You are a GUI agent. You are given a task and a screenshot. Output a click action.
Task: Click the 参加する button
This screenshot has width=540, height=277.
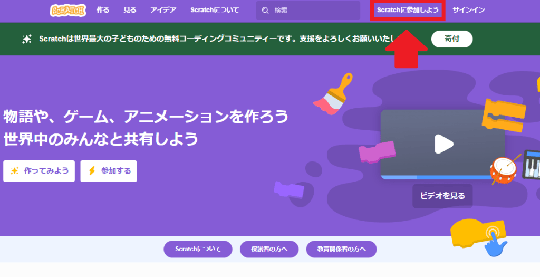(109, 171)
